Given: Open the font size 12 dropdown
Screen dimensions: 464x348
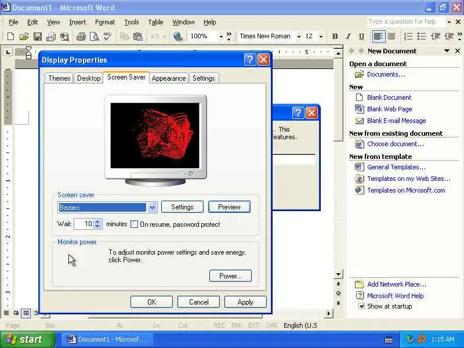Looking at the screenshot, I should [x=321, y=37].
